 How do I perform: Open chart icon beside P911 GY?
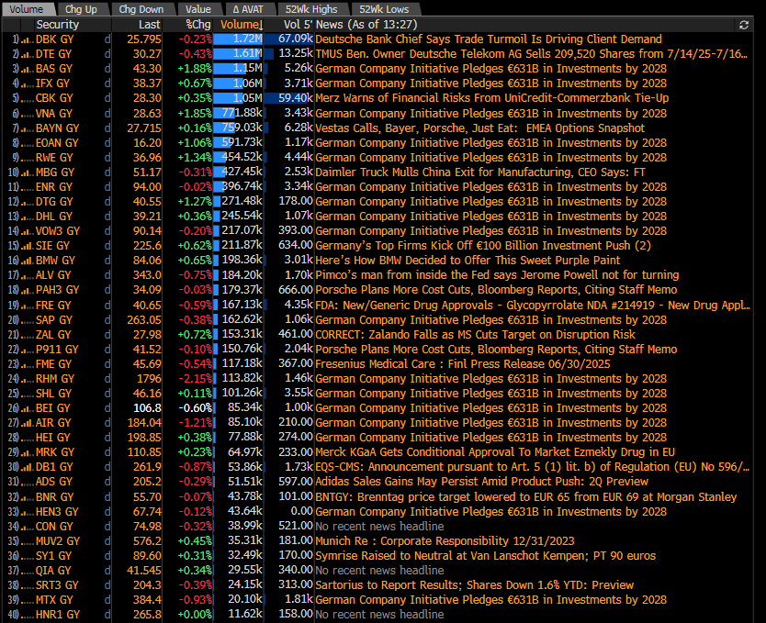coord(27,350)
